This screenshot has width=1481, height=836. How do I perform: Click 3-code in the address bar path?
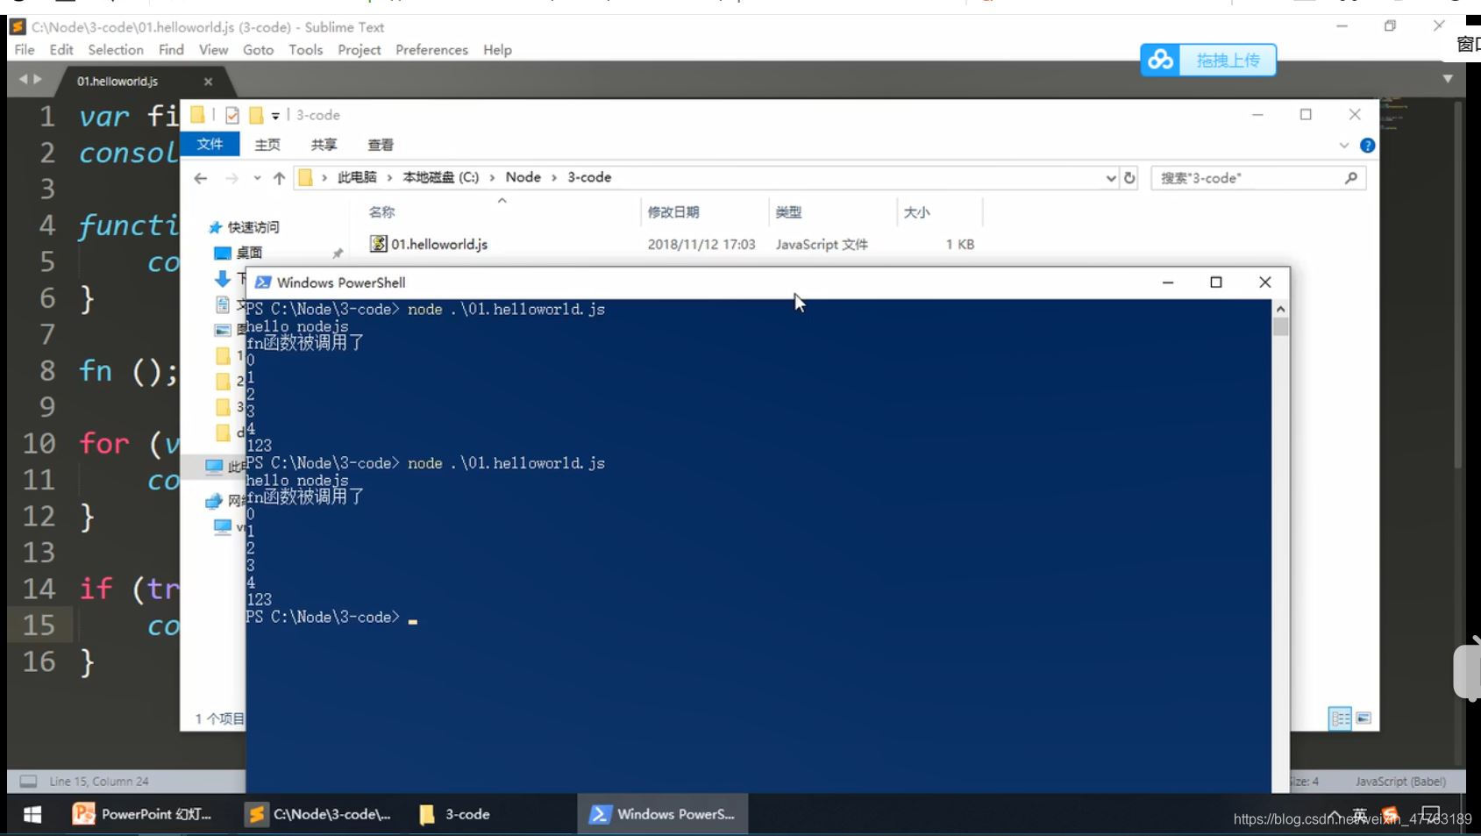[x=589, y=177]
